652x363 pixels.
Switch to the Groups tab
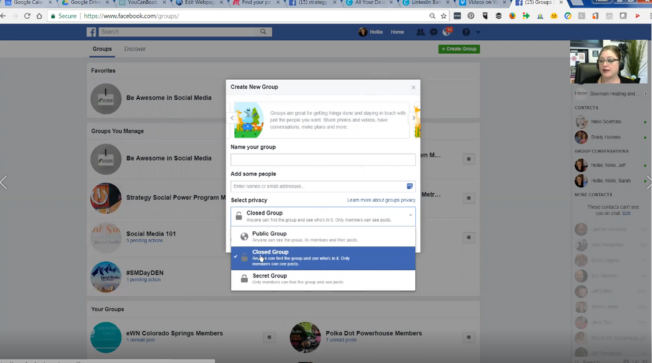click(x=102, y=49)
